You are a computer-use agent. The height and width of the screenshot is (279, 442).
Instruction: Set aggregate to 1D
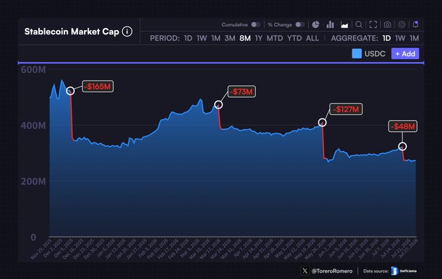pos(387,38)
